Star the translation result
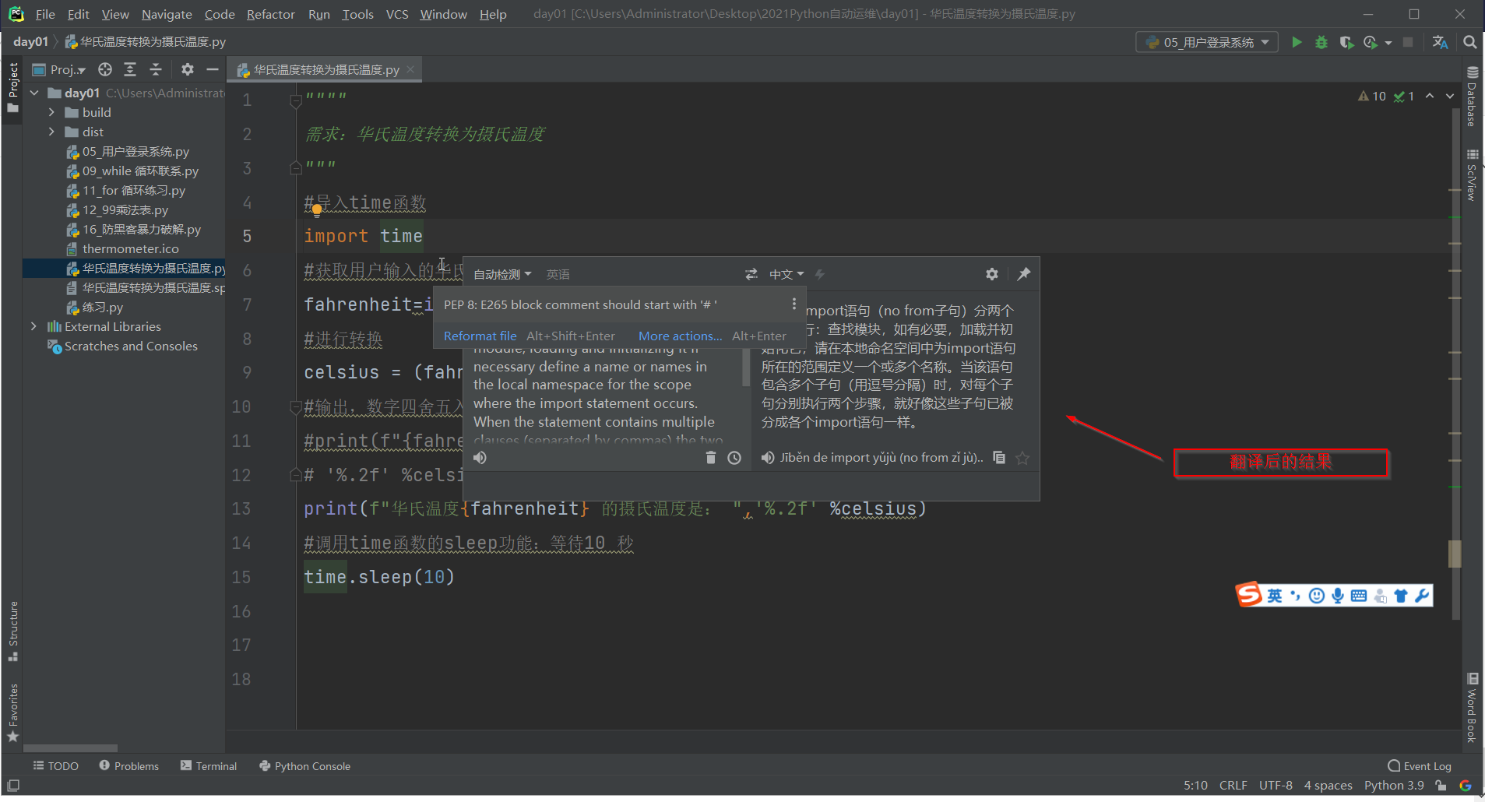Viewport: 1485px width, 802px height. point(1024,458)
